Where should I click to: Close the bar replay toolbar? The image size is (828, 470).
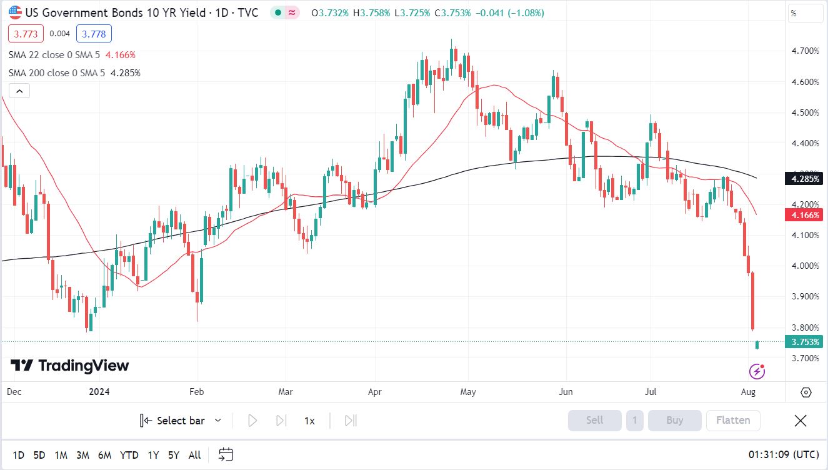(800, 421)
